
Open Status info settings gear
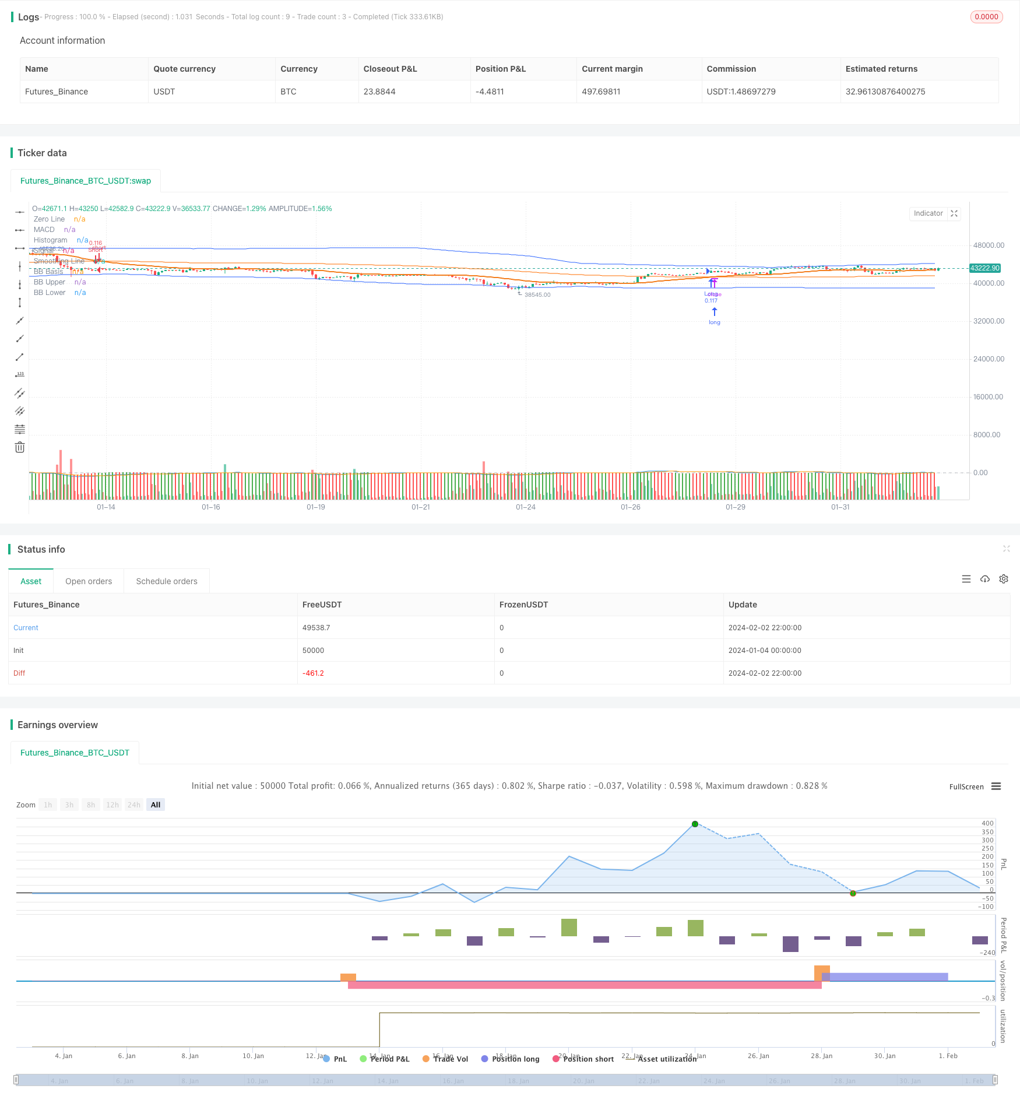1004,579
